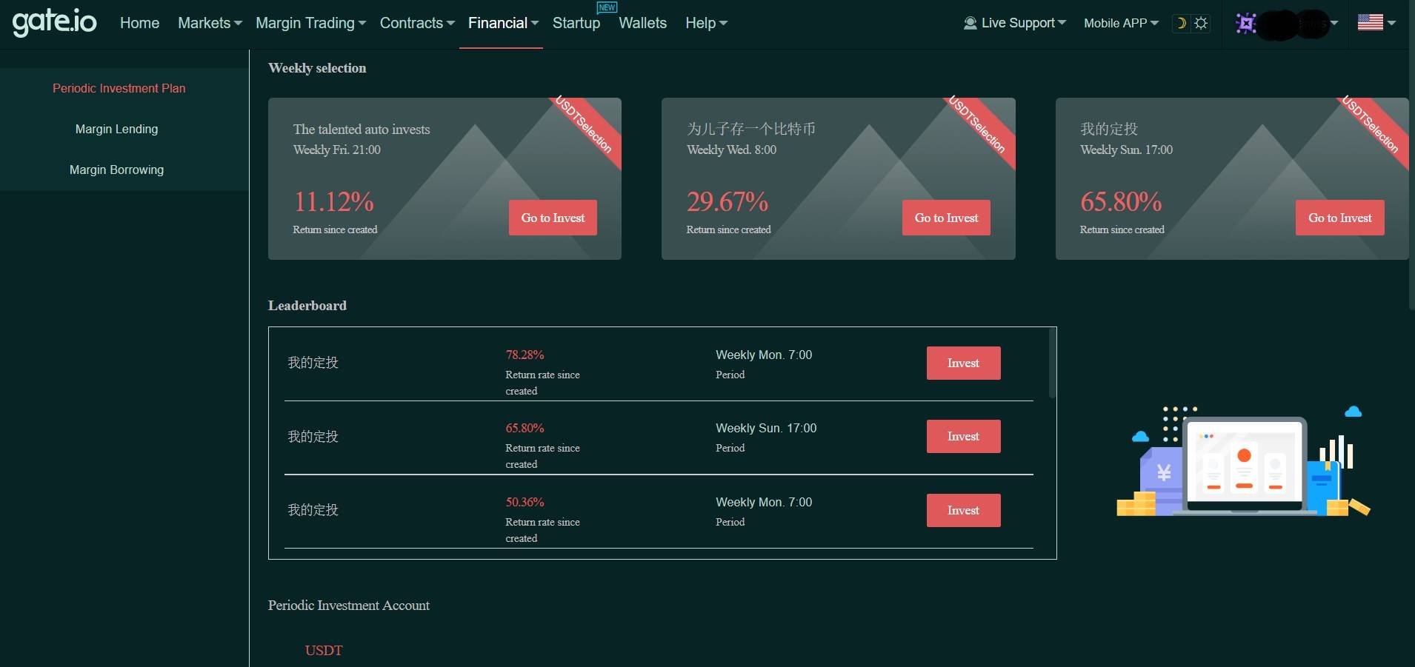Switch to light mode with sun icon
This screenshot has width=1415, height=667.
pyautogui.click(x=1201, y=23)
